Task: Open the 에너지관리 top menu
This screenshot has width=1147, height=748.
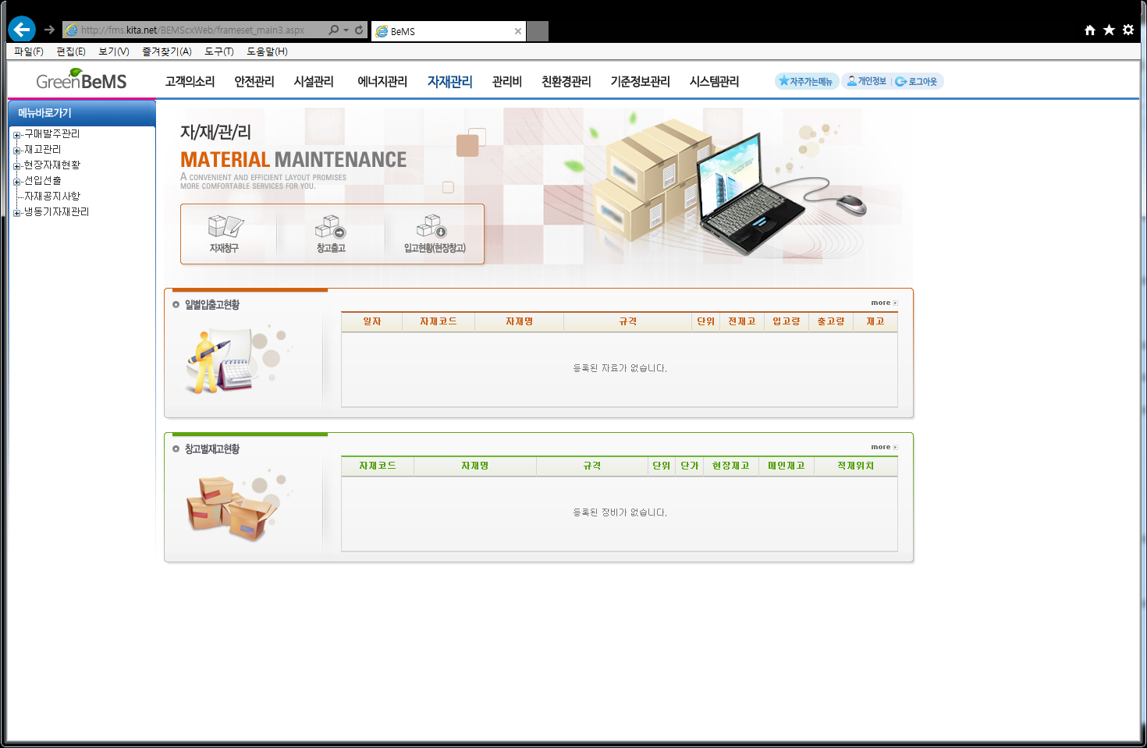Action: point(382,81)
